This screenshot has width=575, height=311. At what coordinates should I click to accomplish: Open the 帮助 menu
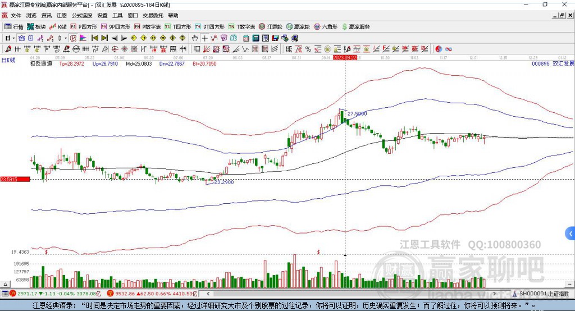[173, 15]
